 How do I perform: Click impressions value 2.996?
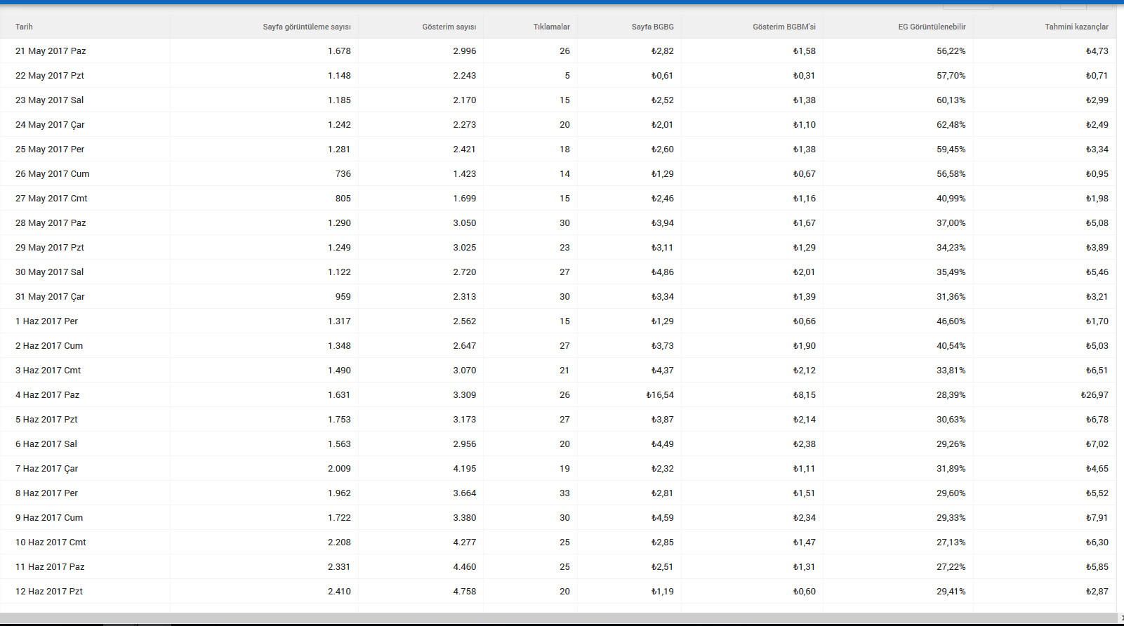[x=465, y=51]
